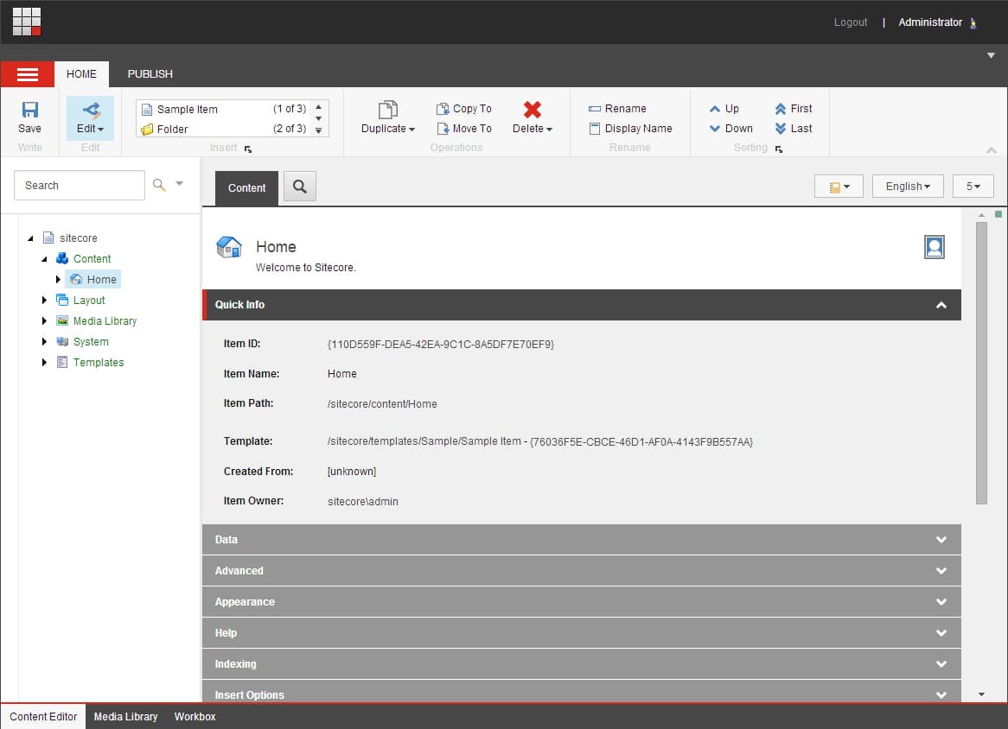1008x729 pixels.
Task: Open the English language dropdown
Action: click(907, 186)
